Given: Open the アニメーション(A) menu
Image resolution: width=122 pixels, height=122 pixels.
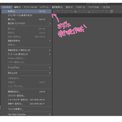Looking at the screenshot, I should click(30, 7).
